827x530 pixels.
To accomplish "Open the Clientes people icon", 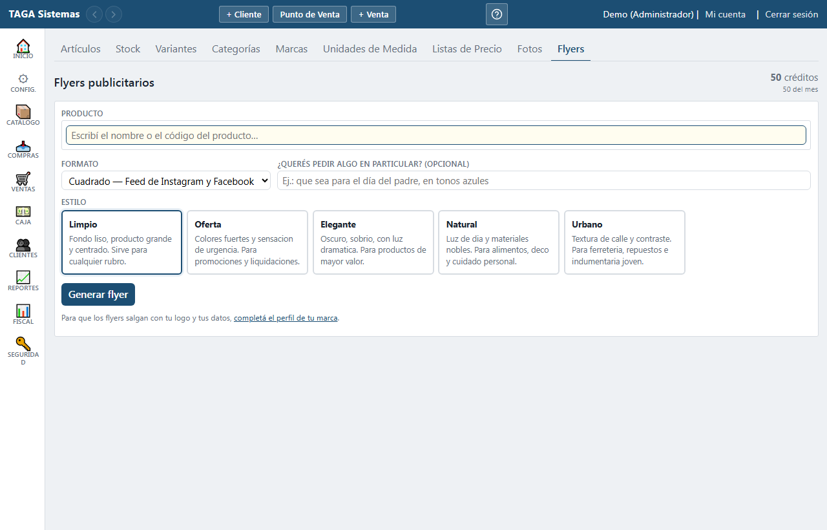I will point(23,245).
